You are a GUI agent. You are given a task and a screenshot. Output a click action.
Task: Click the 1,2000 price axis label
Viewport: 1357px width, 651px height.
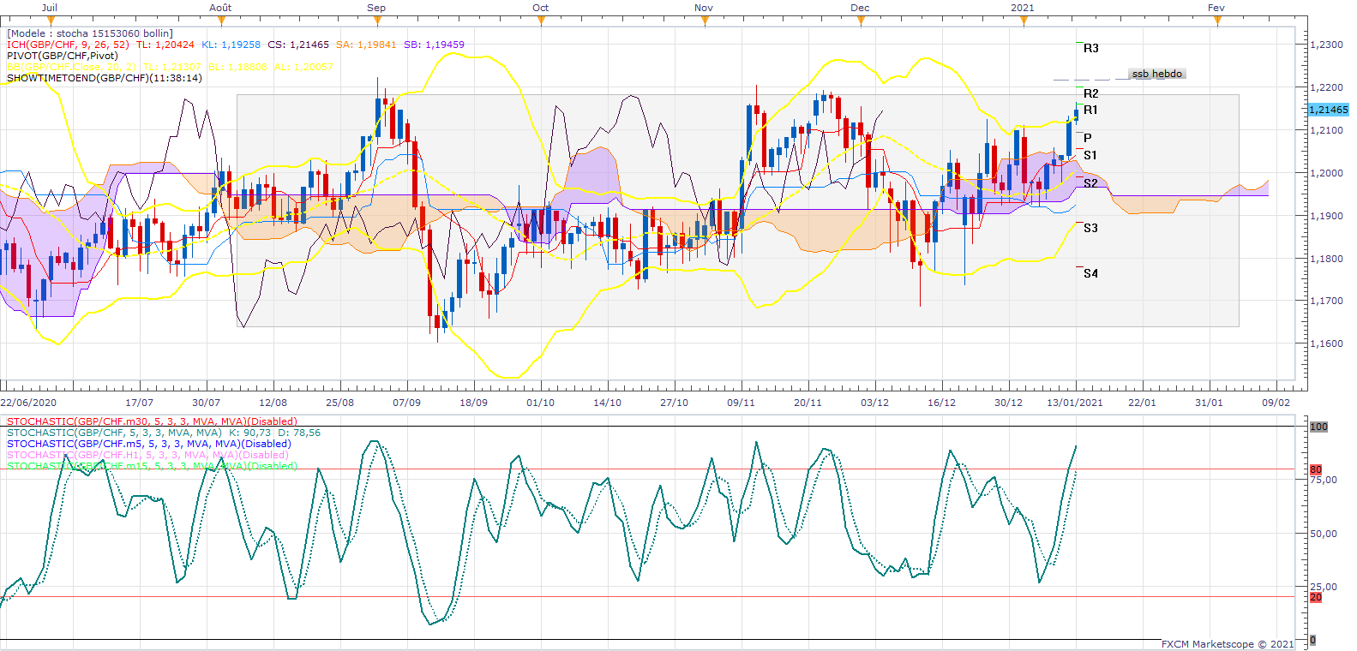[x=1327, y=173]
